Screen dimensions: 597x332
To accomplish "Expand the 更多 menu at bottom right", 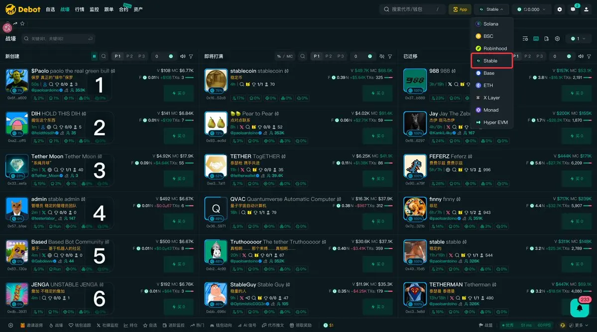I will [x=579, y=325].
